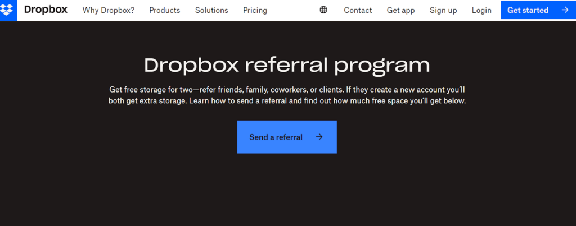Open the globe language selector
The width and height of the screenshot is (576, 226).
pos(323,10)
